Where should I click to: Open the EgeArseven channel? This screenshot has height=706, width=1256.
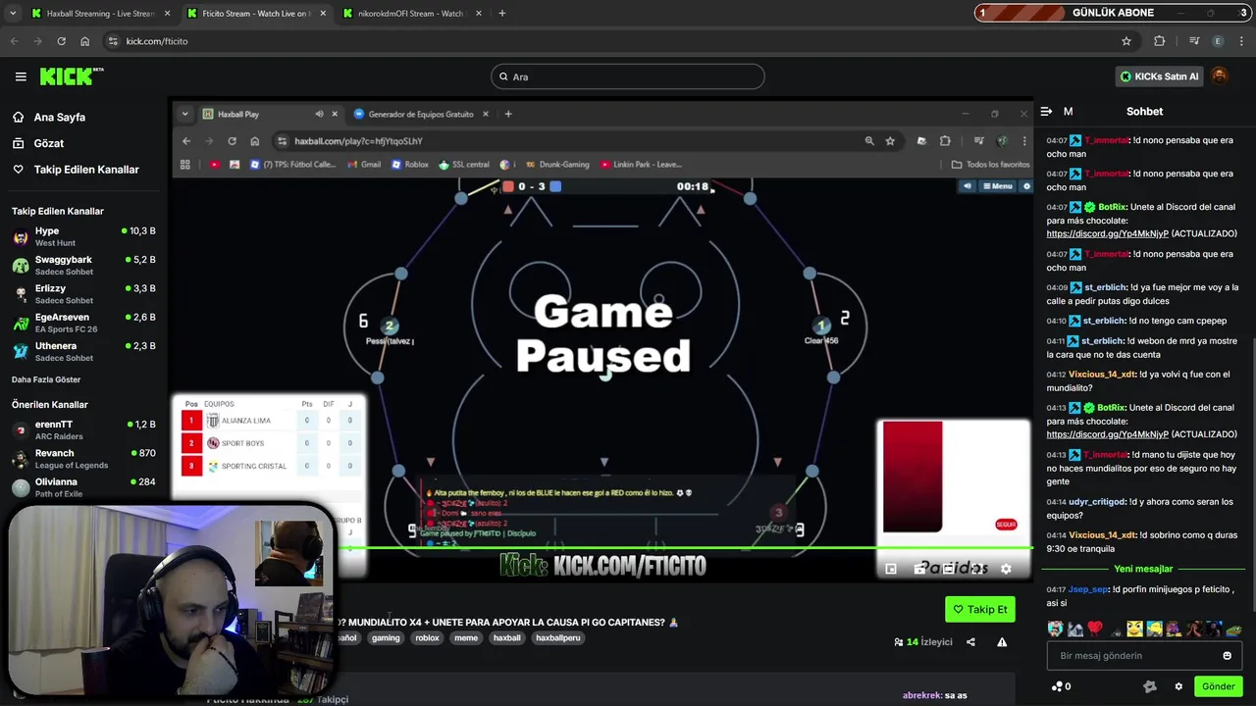tap(83, 323)
